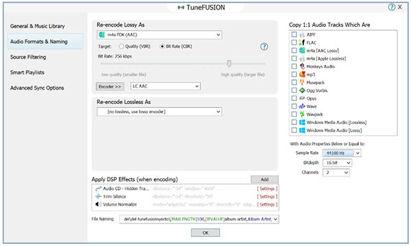Select the Volume Normalize effect row
411x246 pixels.
click(185, 204)
